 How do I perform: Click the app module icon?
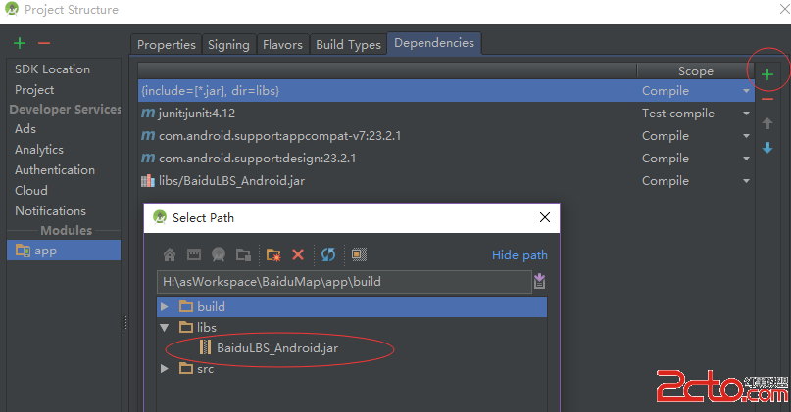(x=23, y=250)
